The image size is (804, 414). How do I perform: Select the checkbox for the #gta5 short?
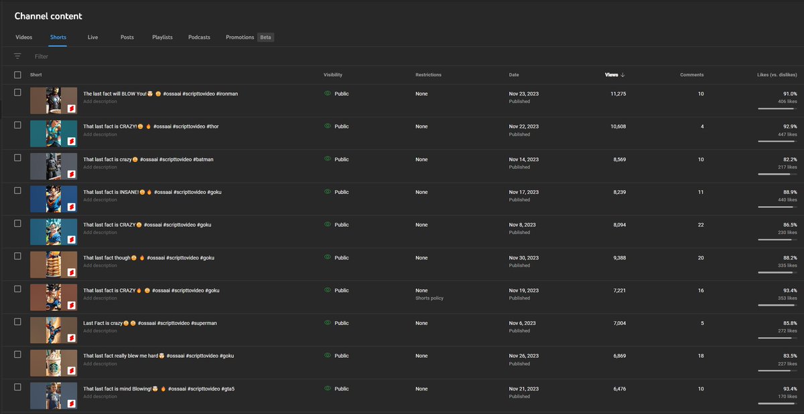pyautogui.click(x=17, y=387)
